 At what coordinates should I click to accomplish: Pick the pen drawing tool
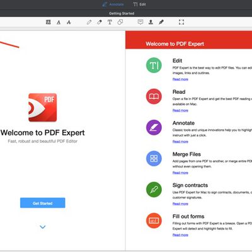pyautogui.click(x=89, y=22)
